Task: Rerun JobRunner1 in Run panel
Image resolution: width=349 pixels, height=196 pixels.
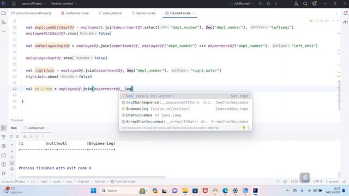Action: (11, 137)
